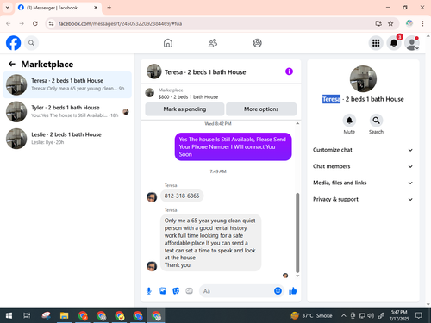Select the Messenger | Facebook browser tab

point(58,8)
